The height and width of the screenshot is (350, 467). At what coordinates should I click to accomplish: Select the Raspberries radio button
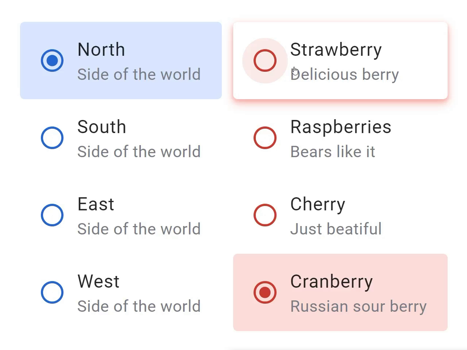pos(265,138)
